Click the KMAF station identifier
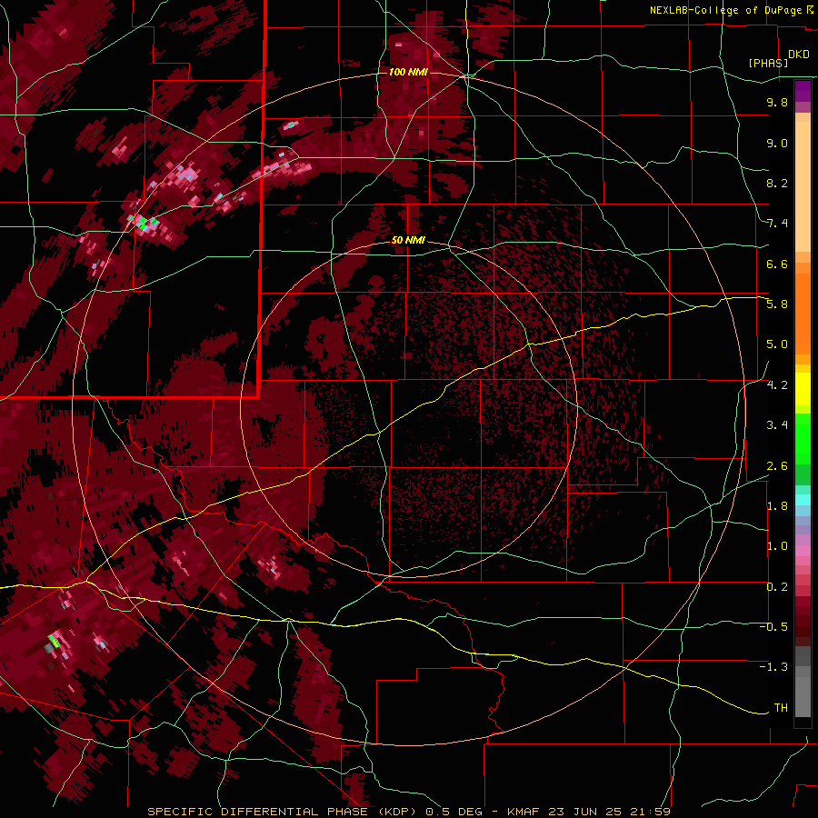This screenshot has height=818, width=818. click(x=524, y=812)
